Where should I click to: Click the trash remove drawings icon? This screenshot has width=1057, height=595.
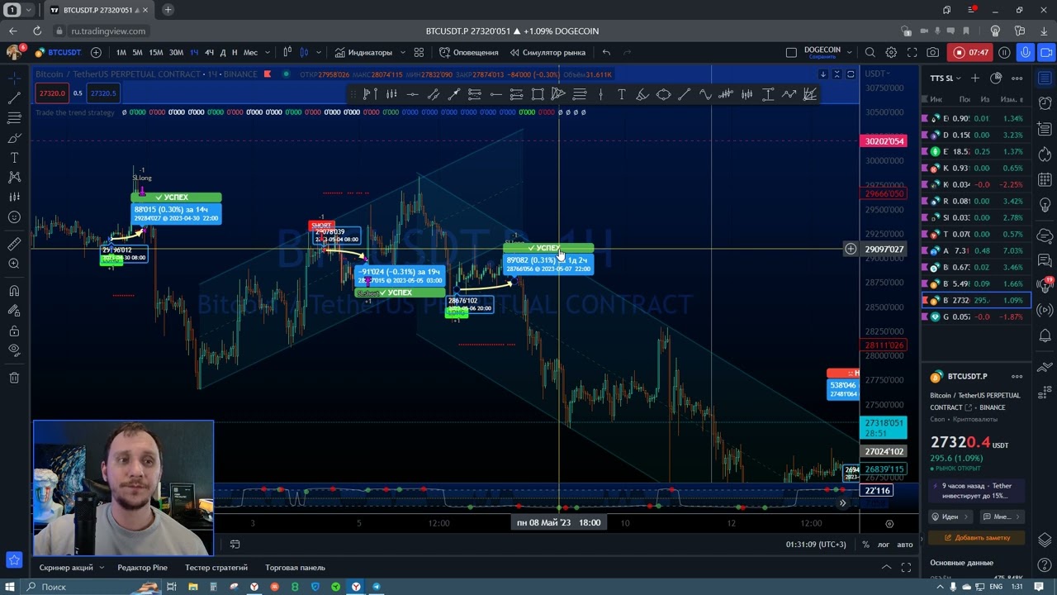pos(14,378)
